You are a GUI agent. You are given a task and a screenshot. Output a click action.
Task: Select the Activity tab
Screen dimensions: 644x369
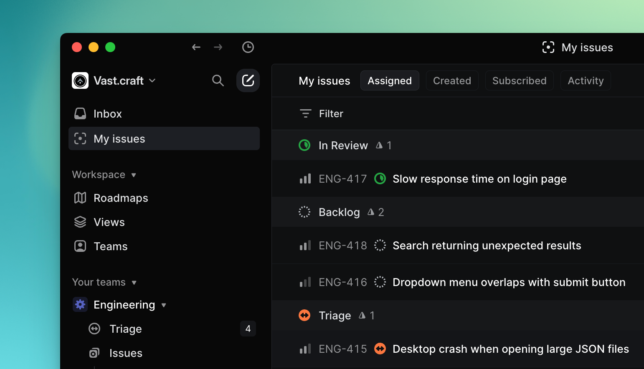(585, 80)
